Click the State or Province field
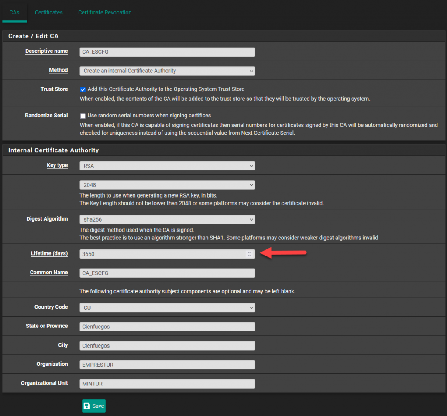Viewport: 447px width, 416px height. [167, 327]
